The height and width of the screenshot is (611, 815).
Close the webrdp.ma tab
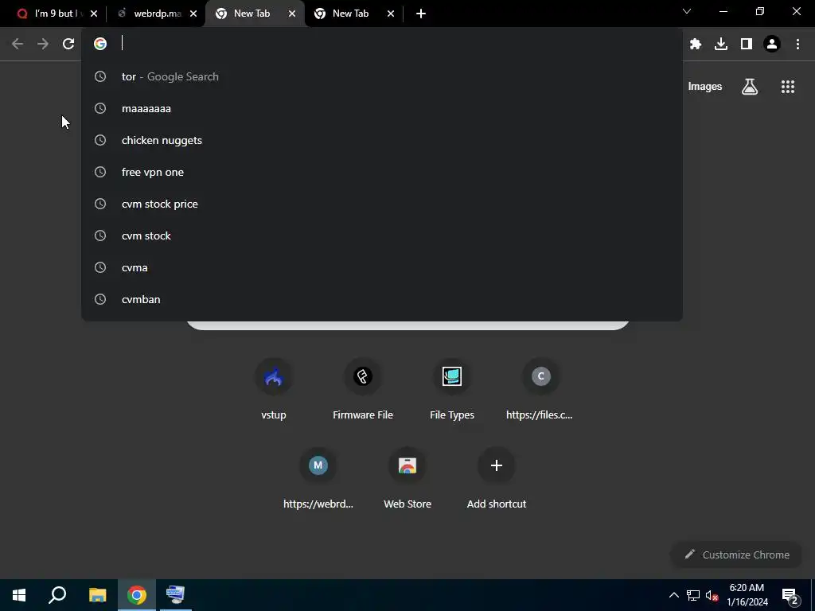coord(193,14)
